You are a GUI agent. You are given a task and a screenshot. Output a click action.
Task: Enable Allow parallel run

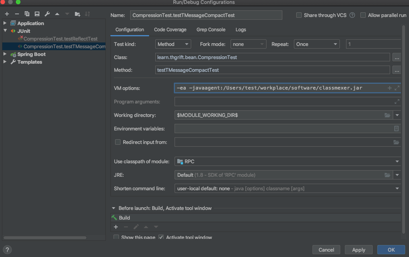tap(363, 15)
